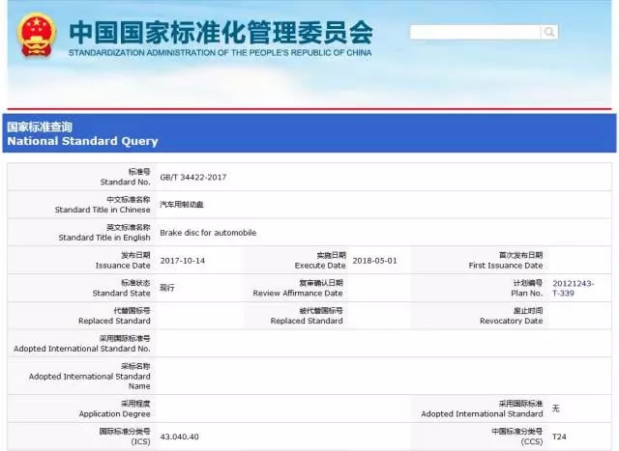Click the English Standardization Administration subtitle
Viewport: 619px width, 451px height.
click(220, 53)
